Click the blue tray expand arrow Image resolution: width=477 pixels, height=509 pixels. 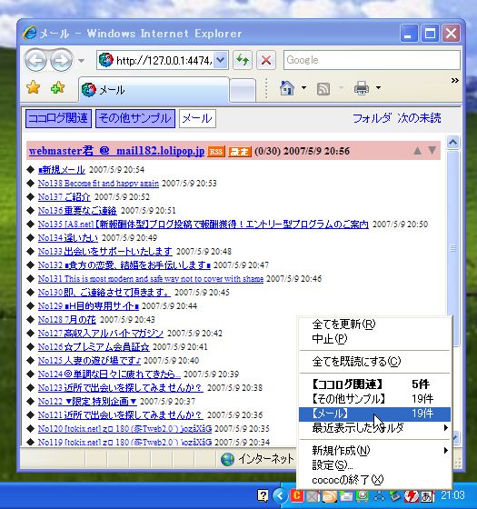click(x=280, y=495)
